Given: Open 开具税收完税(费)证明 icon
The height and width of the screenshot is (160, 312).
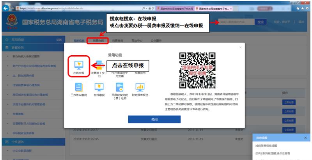Looking at the screenshot, I should [x=119, y=87].
